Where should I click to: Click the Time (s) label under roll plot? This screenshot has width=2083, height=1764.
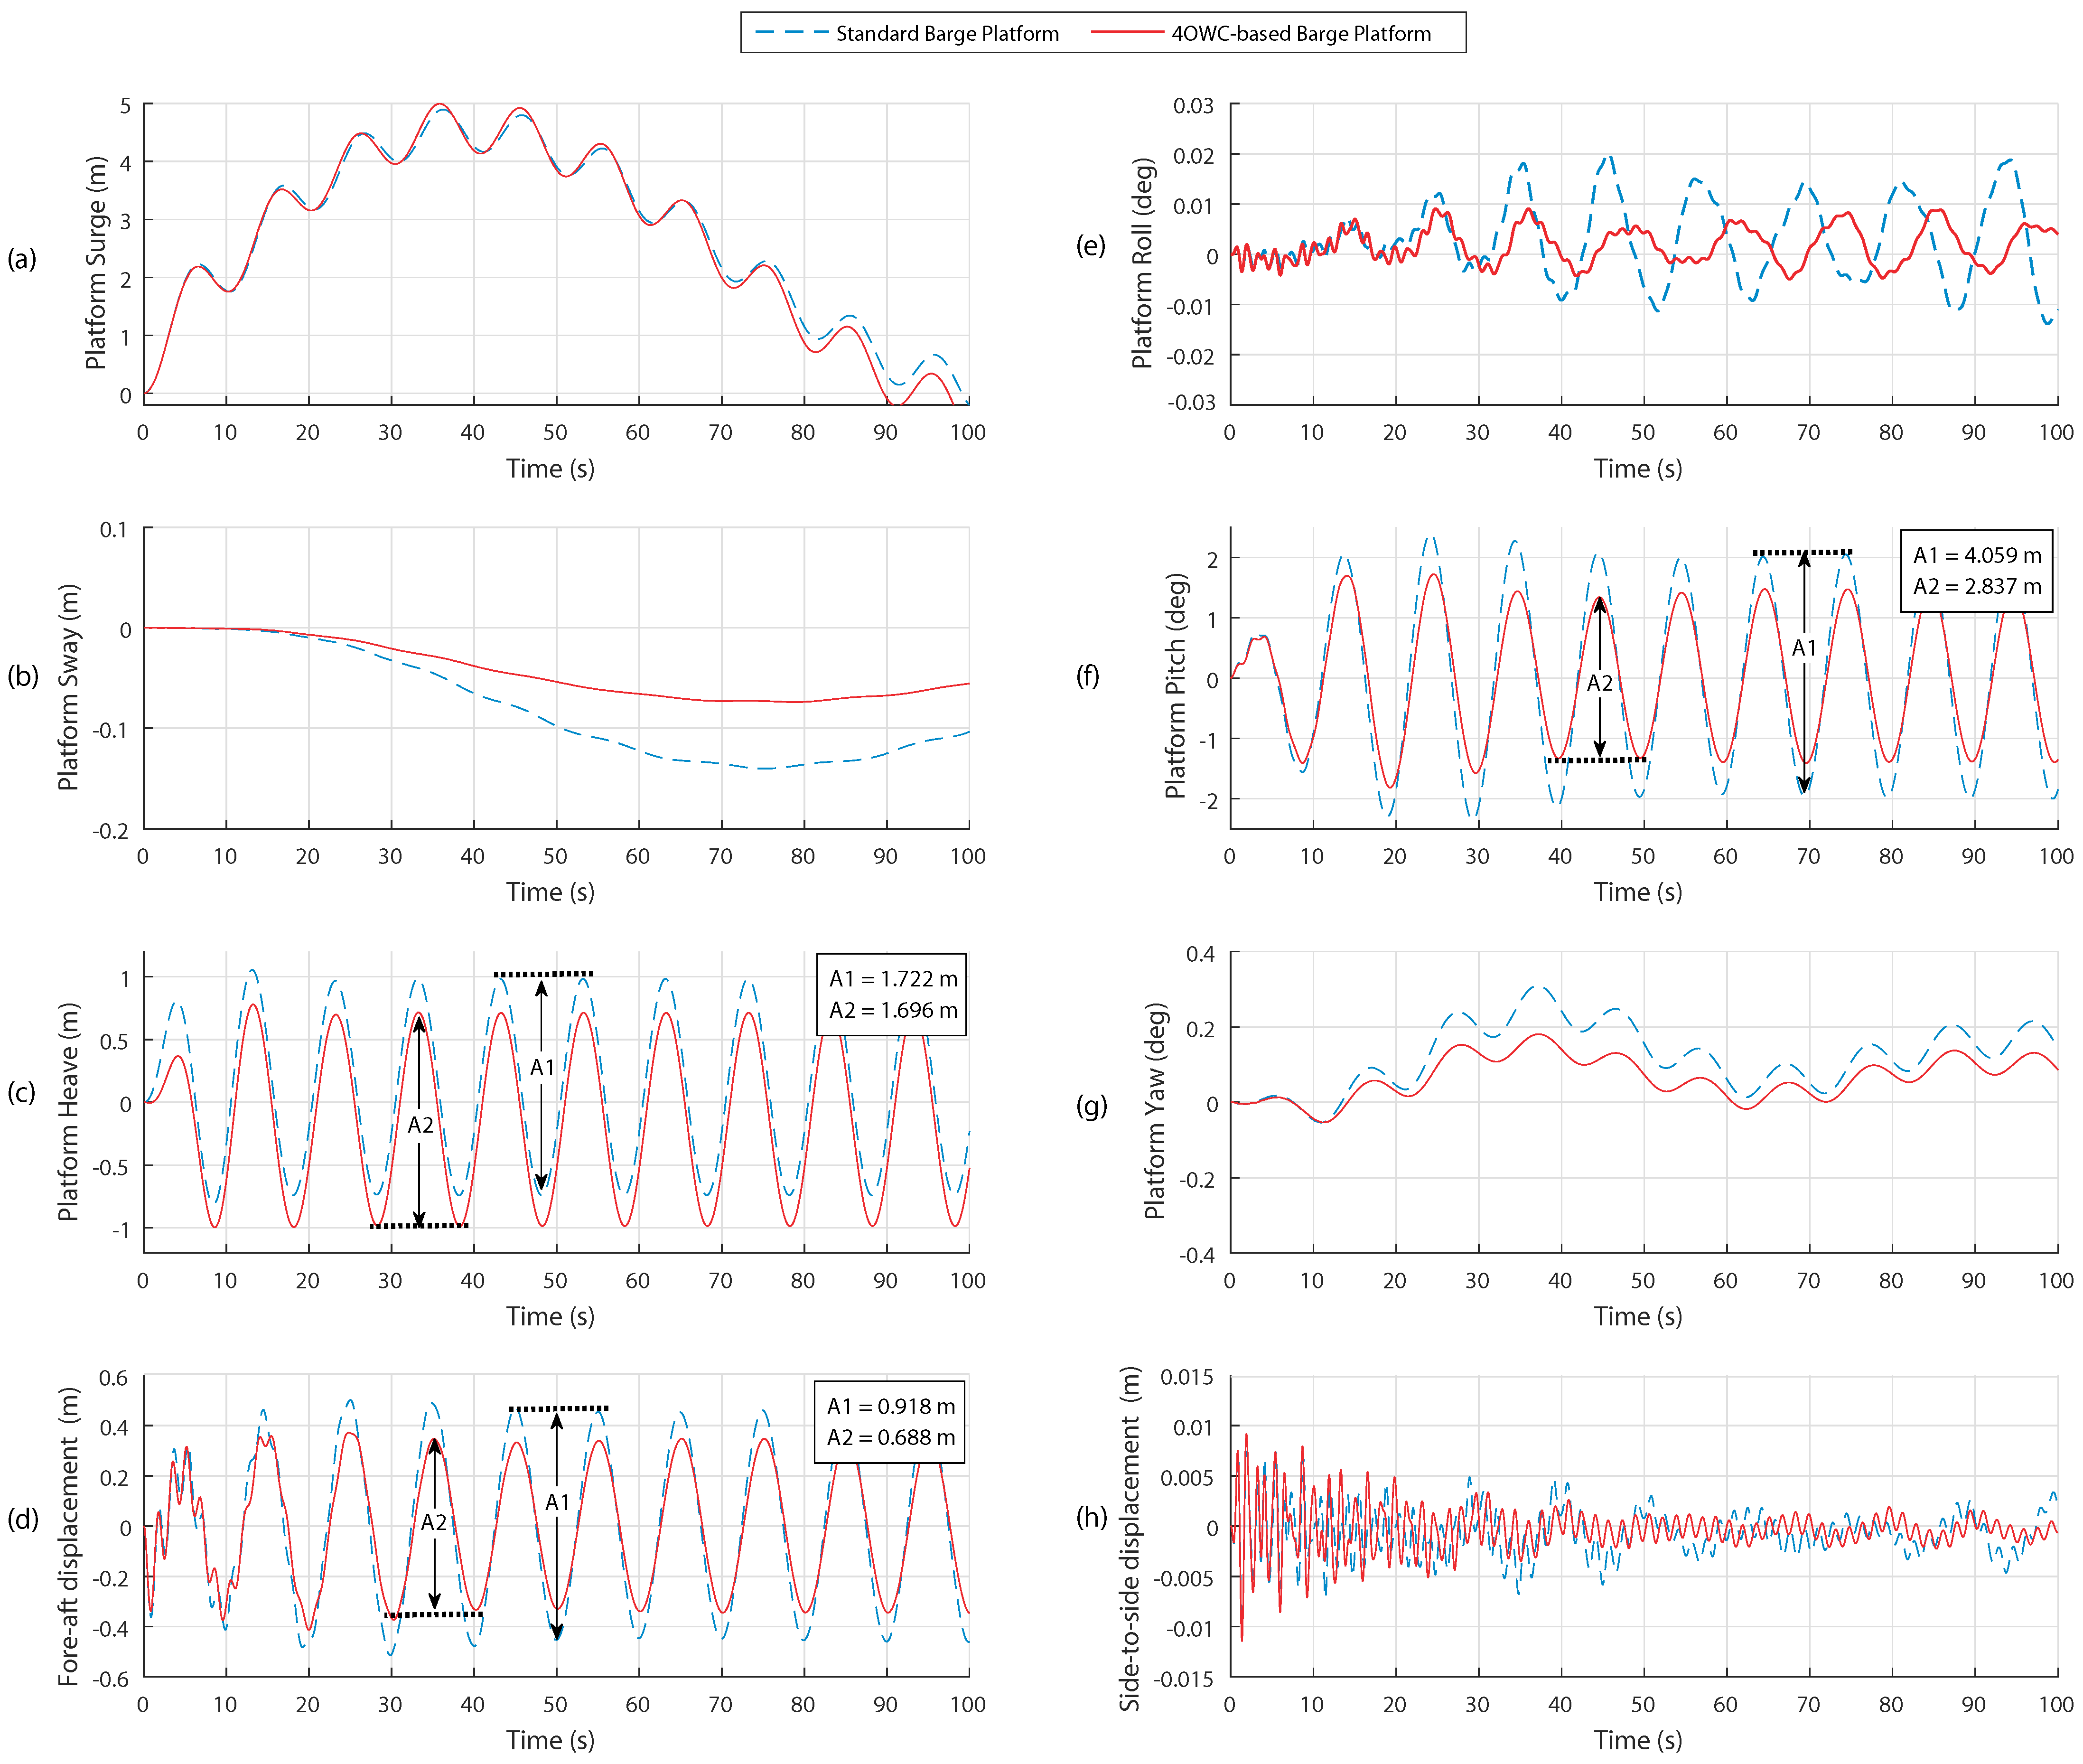coord(1637,468)
